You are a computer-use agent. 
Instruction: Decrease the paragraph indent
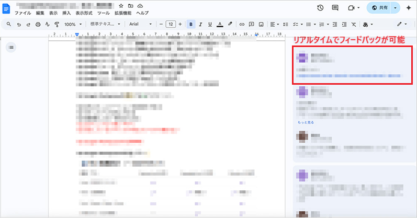(x=334, y=24)
